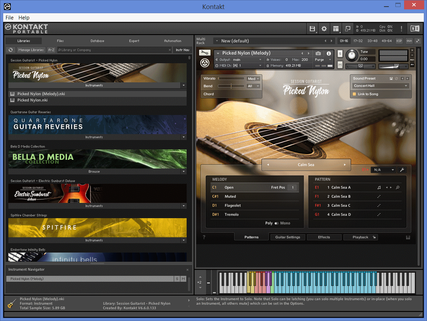Image resolution: width=427 pixels, height=321 pixels.
Task: Toggle the Instr Nav button
Action: 182,50
